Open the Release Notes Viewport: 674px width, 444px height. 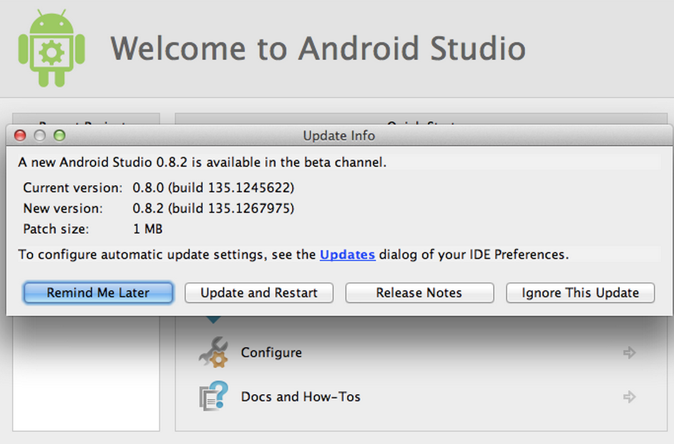[x=419, y=292]
